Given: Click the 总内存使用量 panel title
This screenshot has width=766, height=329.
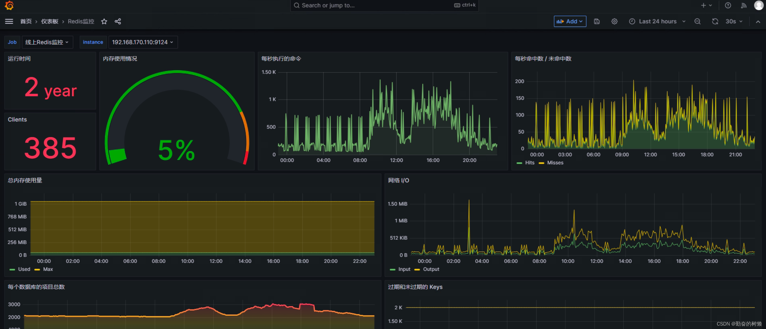Looking at the screenshot, I should click(25, 180).
